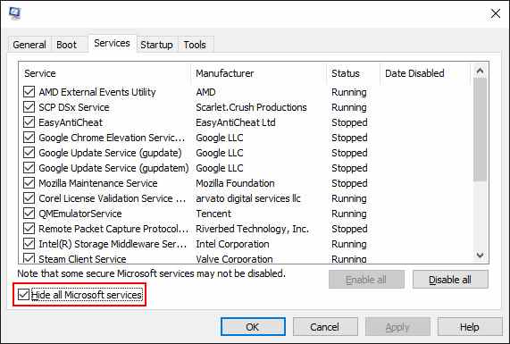The image size is (510, 344).
Task: Toggle Mozilla Maintenance Service checkbox
Action: click(x=29, y=183)
